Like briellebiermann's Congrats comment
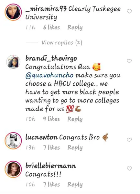Viewport: 140px width, 194px height. (x=129, y=168)
